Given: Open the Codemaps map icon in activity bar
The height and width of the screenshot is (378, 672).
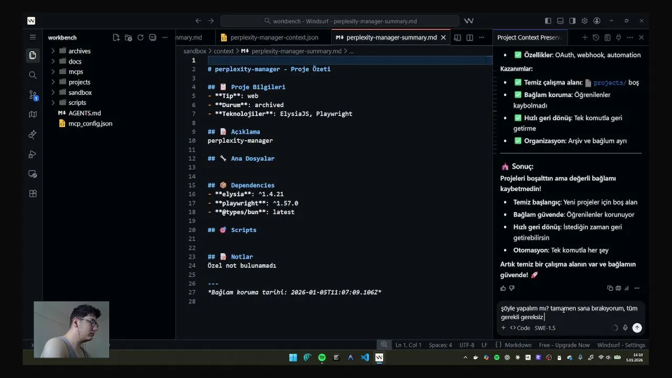Looking at the screenshot, I should pos(33,114).
